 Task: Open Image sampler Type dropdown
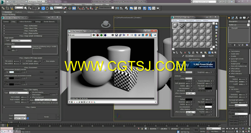pos(21,41)
